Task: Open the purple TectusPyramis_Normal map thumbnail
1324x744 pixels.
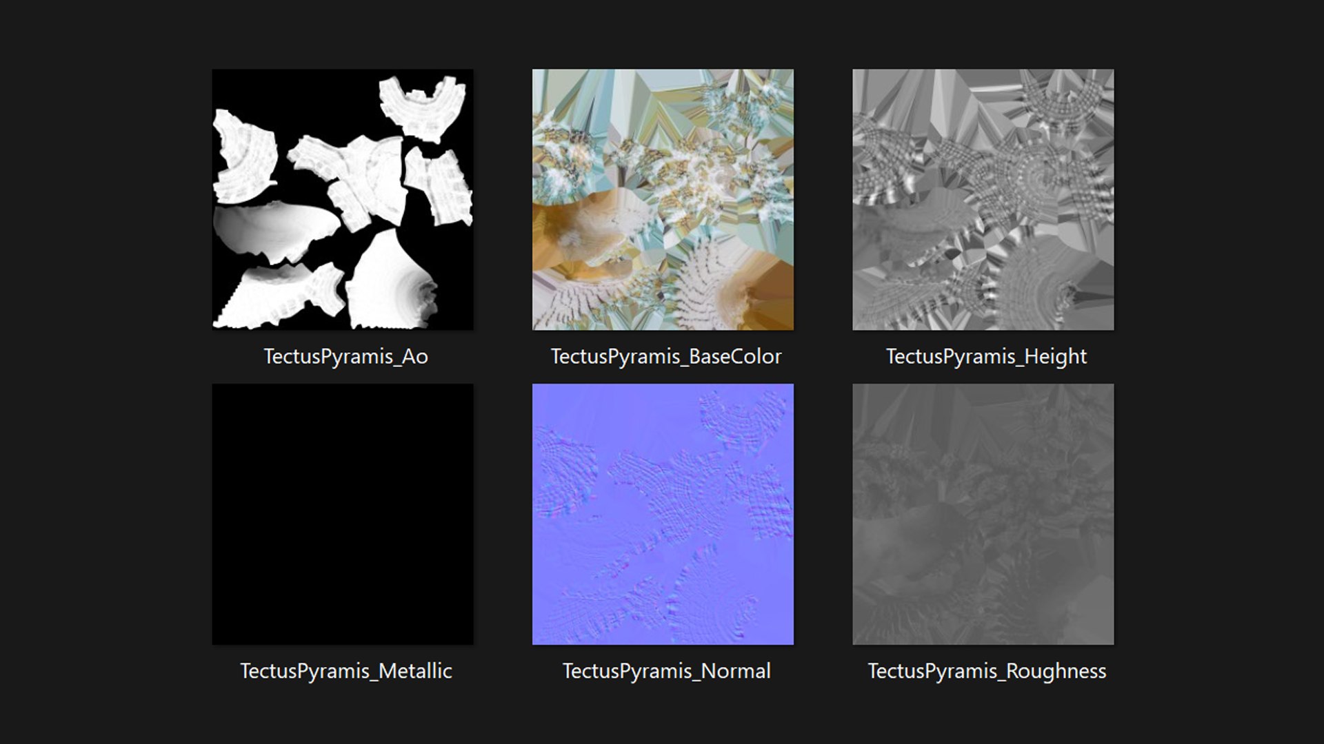Action: pyautogui.click(x=663, y=514)
